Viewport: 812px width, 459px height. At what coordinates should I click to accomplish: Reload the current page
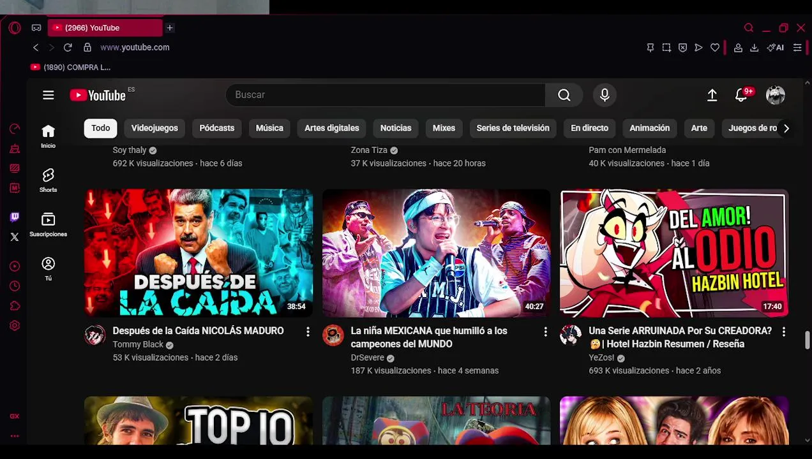pos(68,48)
